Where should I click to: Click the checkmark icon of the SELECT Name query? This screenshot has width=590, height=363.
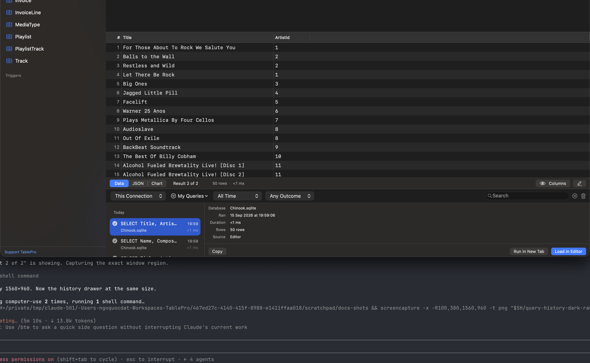click(x=115, y=241)
